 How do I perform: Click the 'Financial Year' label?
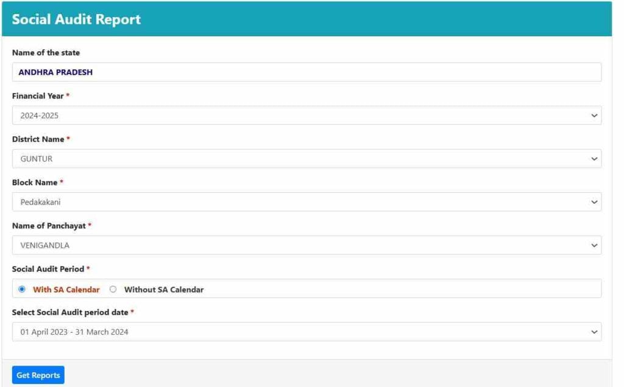point(38,96)
